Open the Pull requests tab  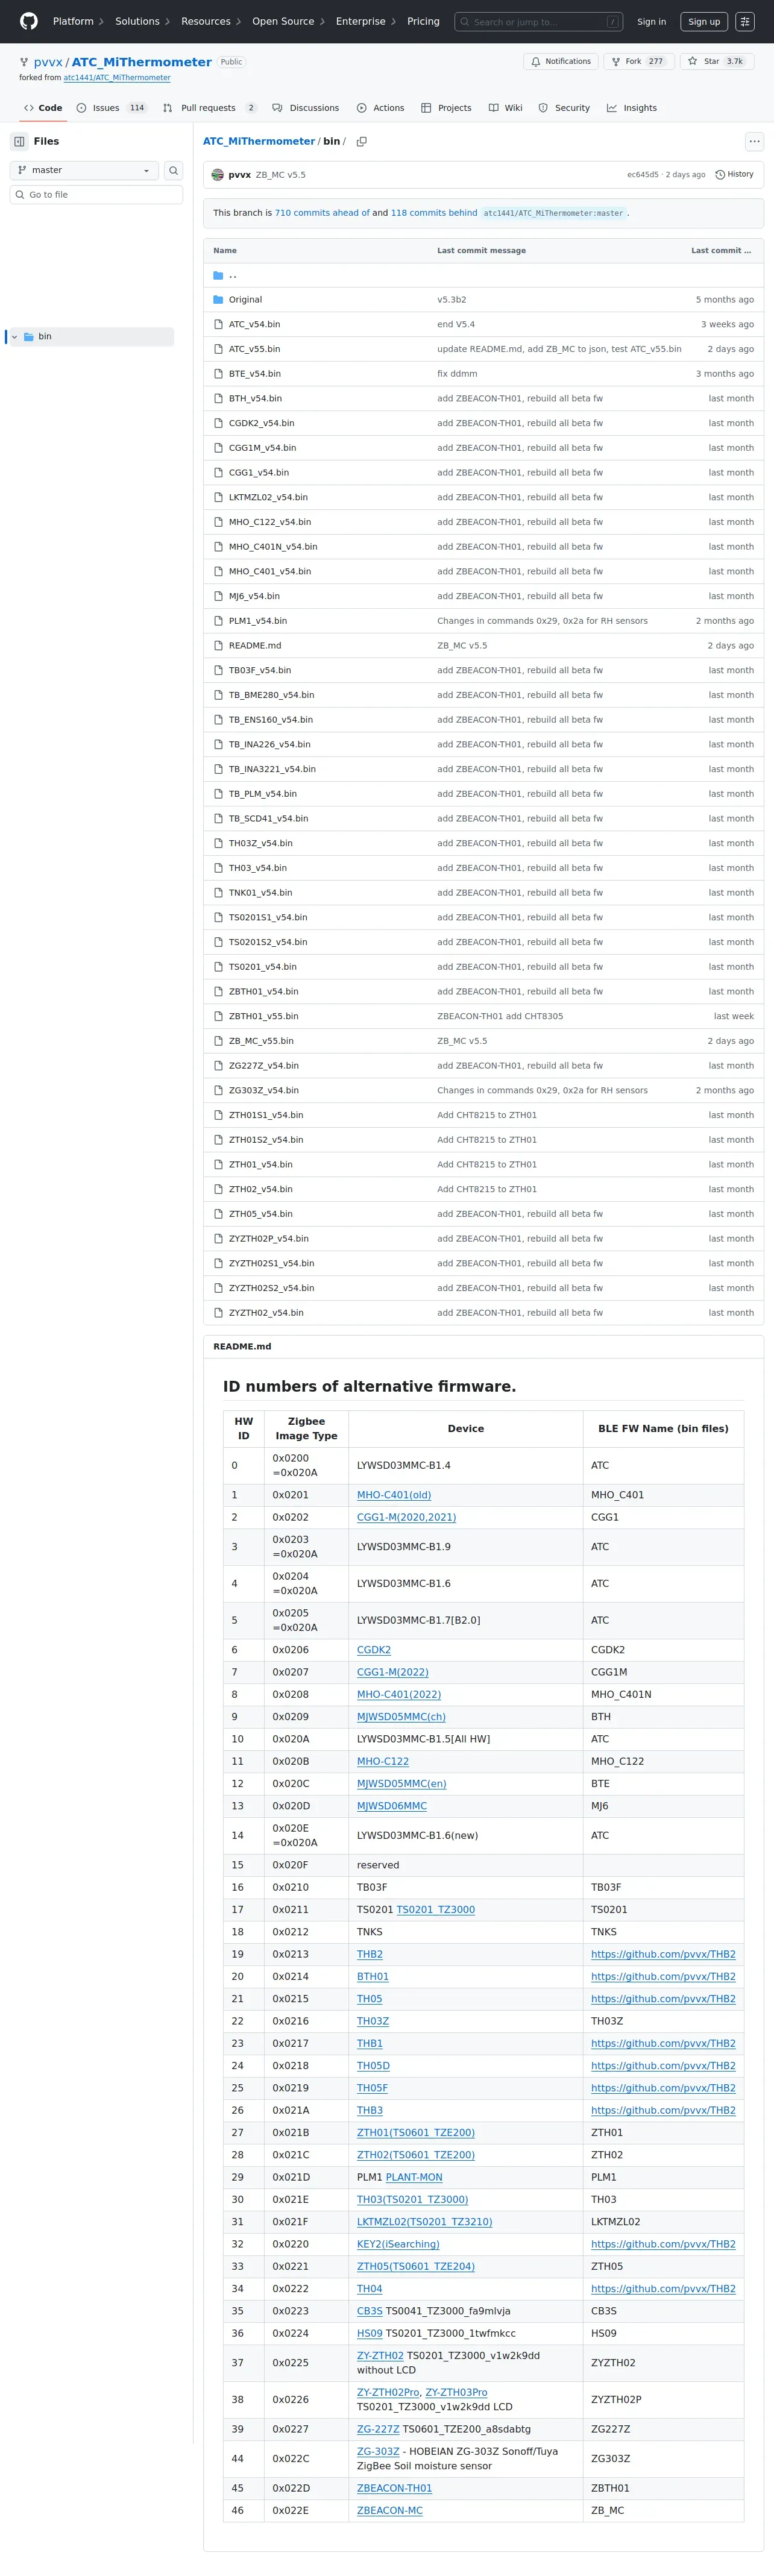[x=208, y=108]
